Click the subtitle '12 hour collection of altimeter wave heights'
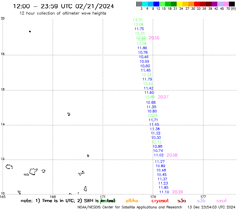 [63, 13]
